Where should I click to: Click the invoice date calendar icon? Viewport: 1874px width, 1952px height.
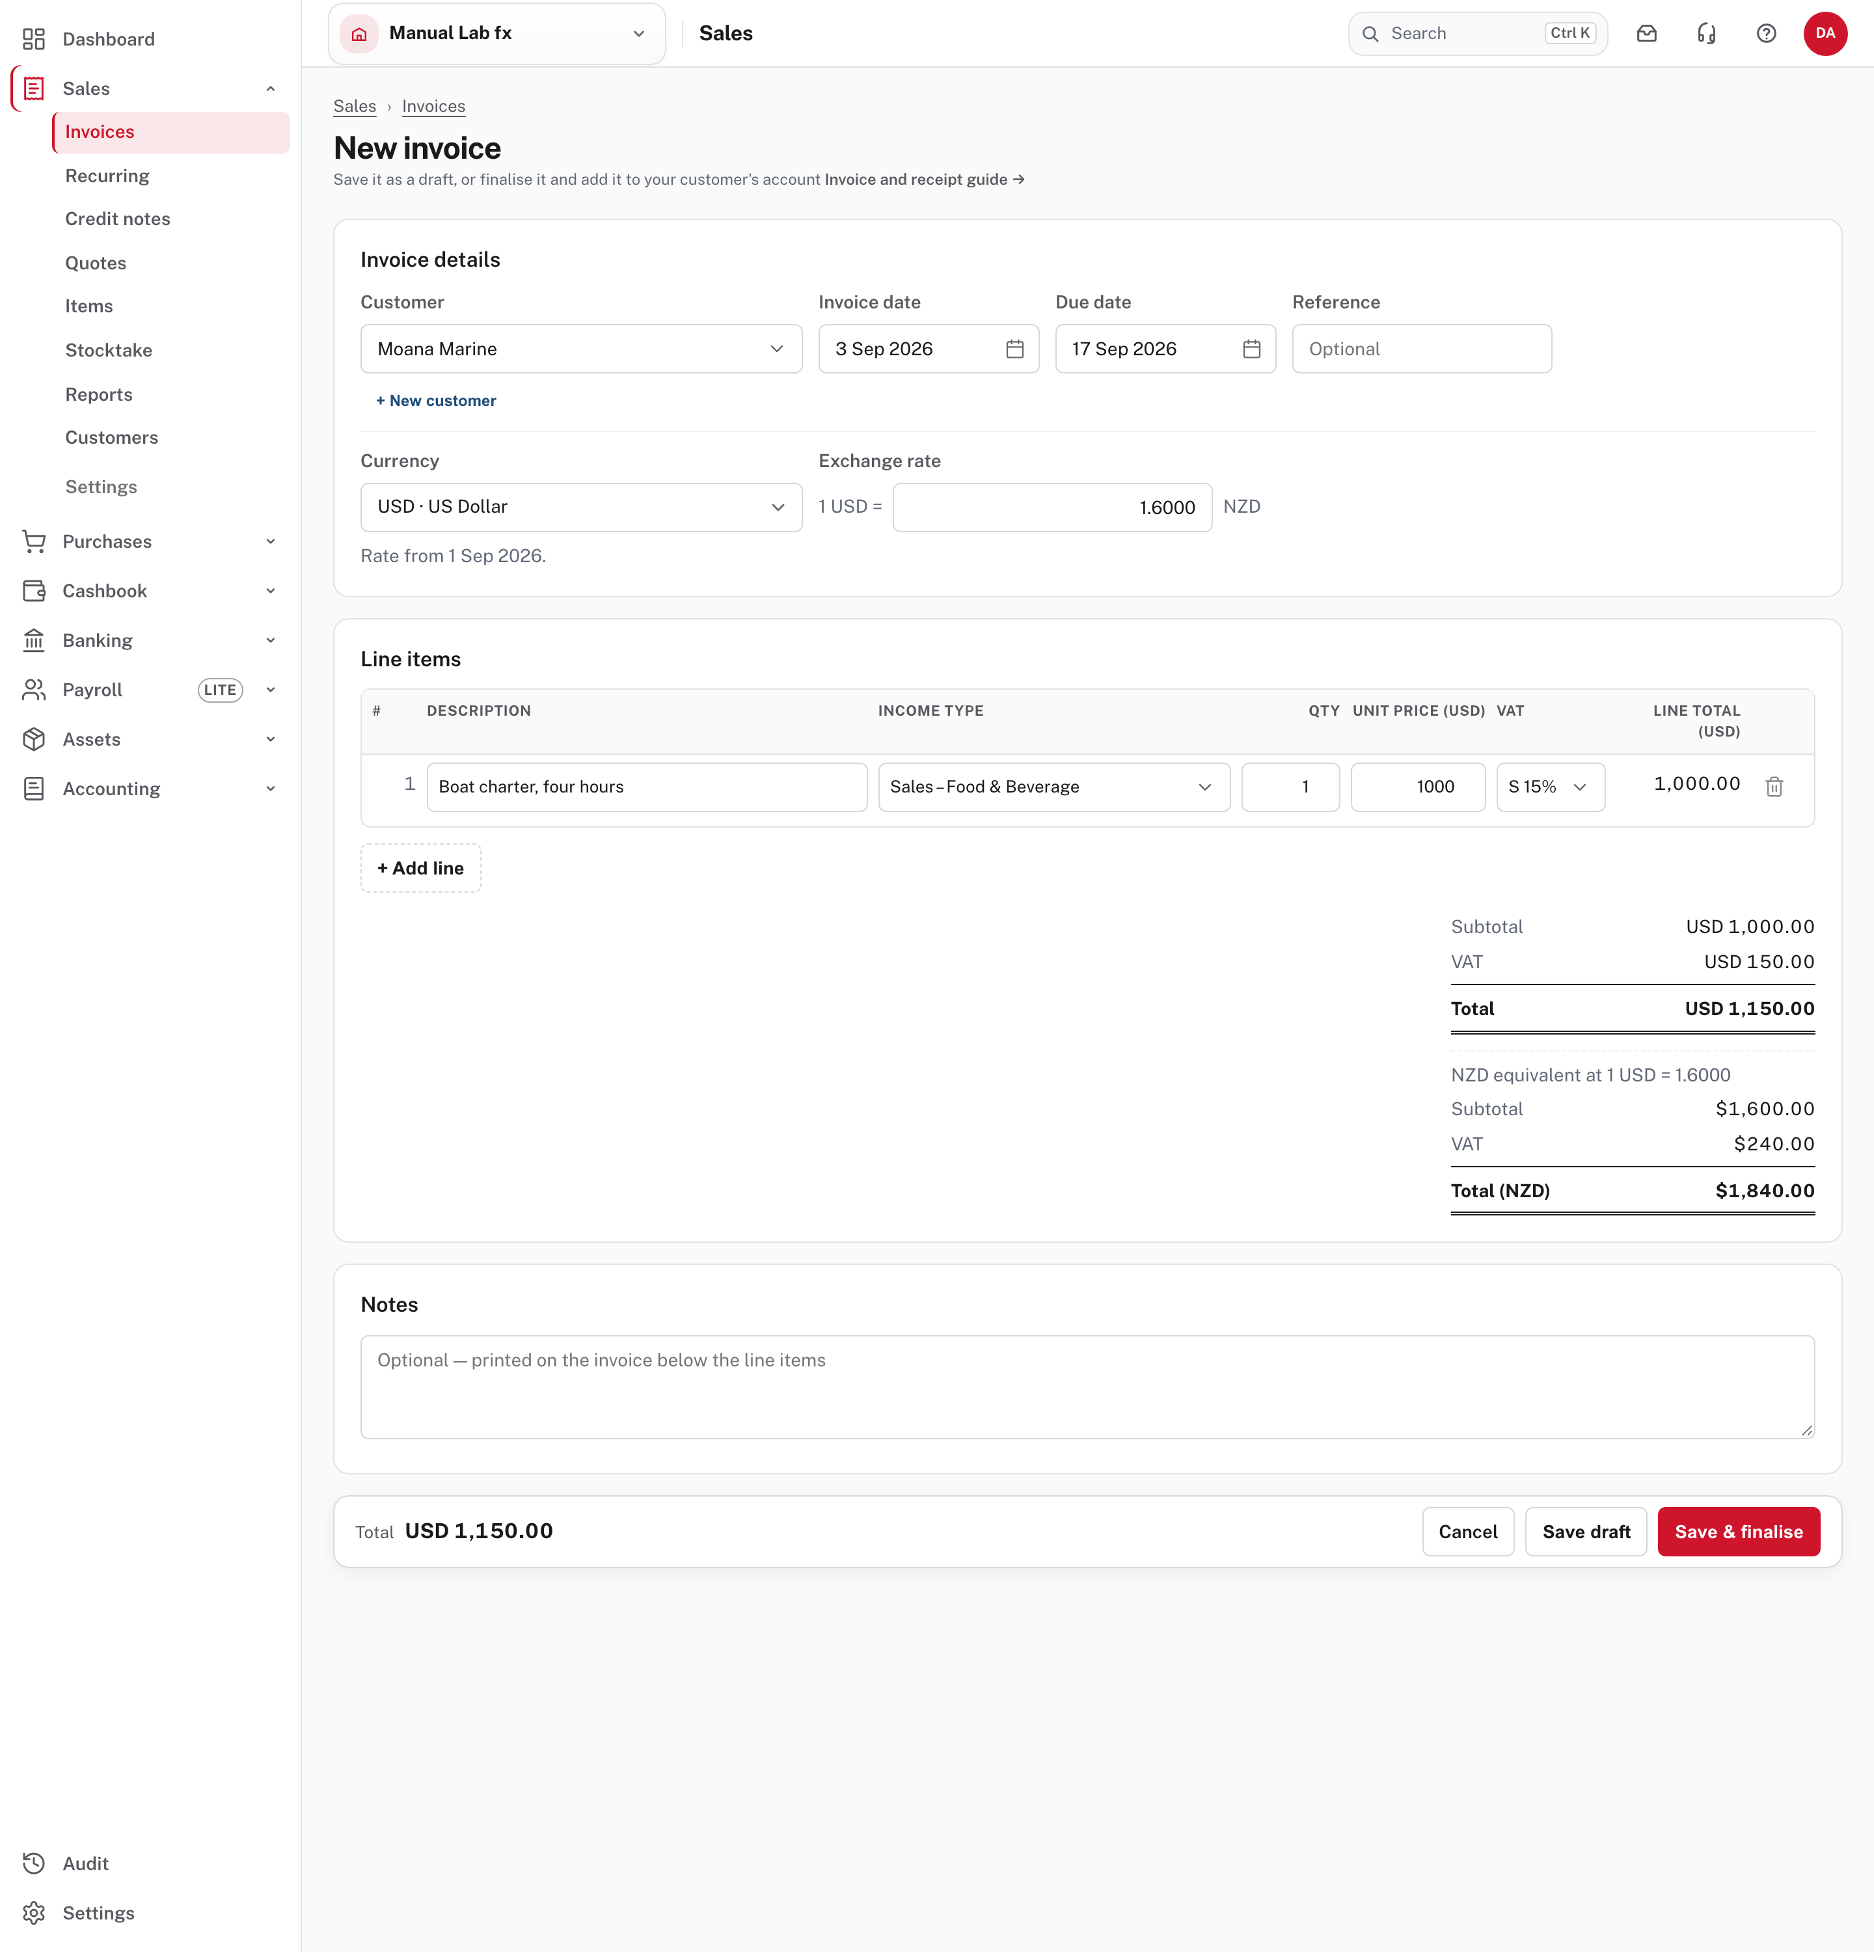[1014, 349]
